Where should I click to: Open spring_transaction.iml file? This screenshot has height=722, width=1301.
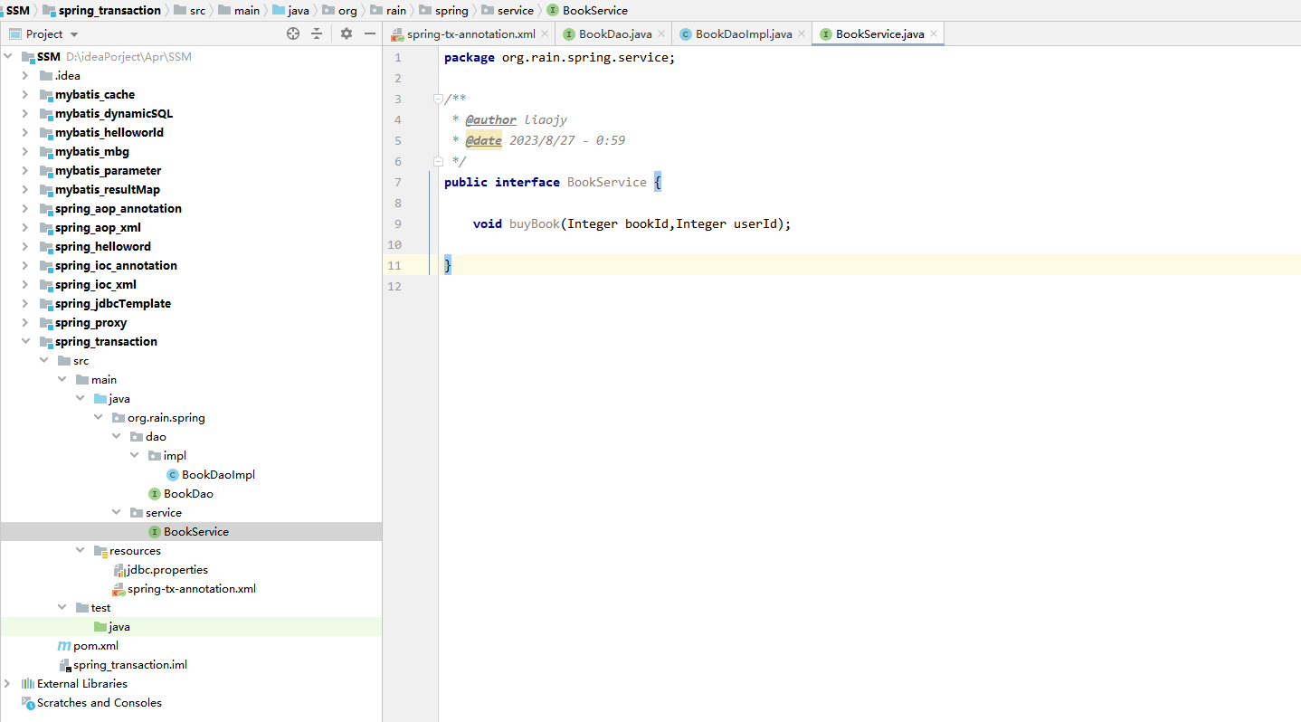click(x=130, y=665)
